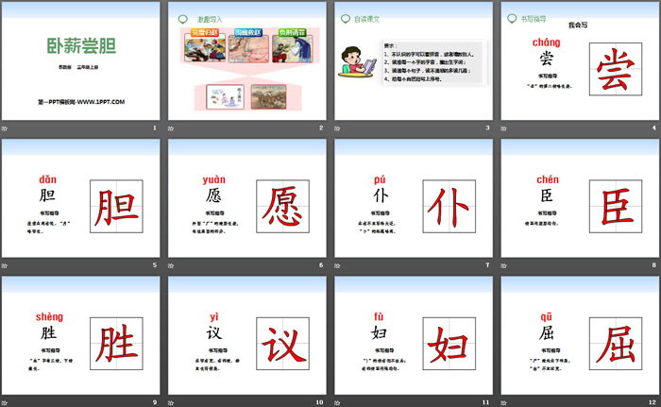Click slide number 7 label
This screenshot has width=661, height=407.
click(488, 264)
